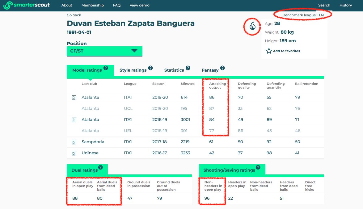
Task: Click the Duel ratings header
Action: click(x=85, y=170)
